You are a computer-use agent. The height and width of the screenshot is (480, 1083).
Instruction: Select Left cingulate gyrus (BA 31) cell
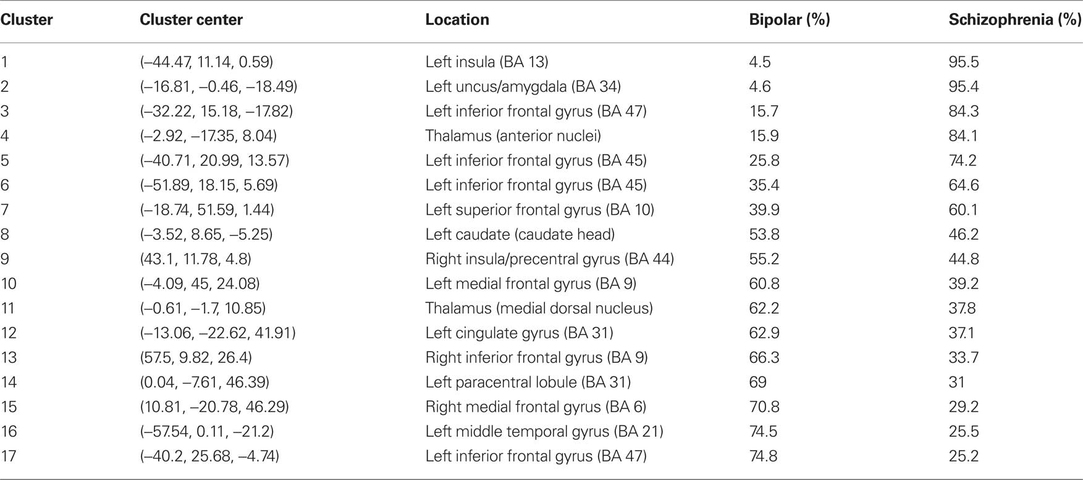click(519, 333)
